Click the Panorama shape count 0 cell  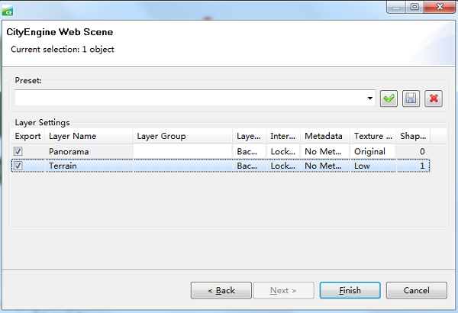[413, 151]
